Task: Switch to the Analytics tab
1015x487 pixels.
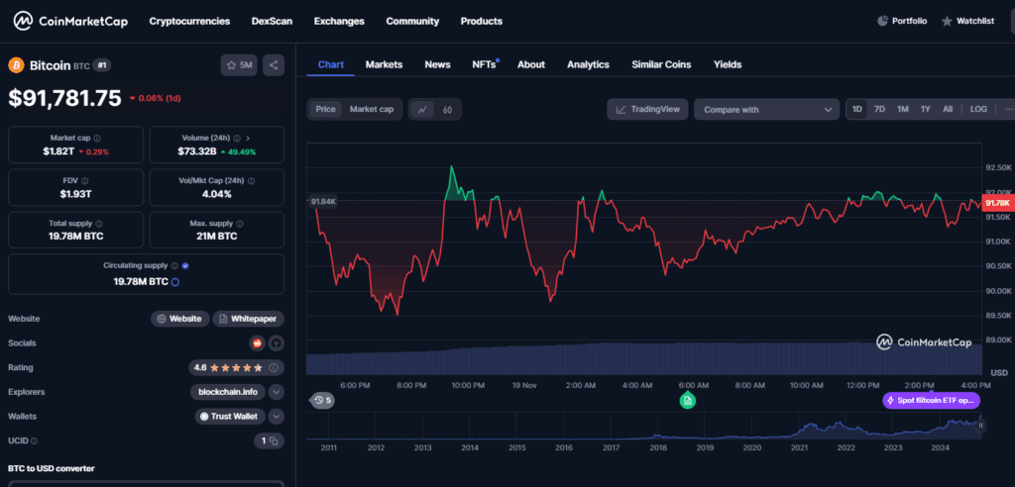Action: coord(588,64)
